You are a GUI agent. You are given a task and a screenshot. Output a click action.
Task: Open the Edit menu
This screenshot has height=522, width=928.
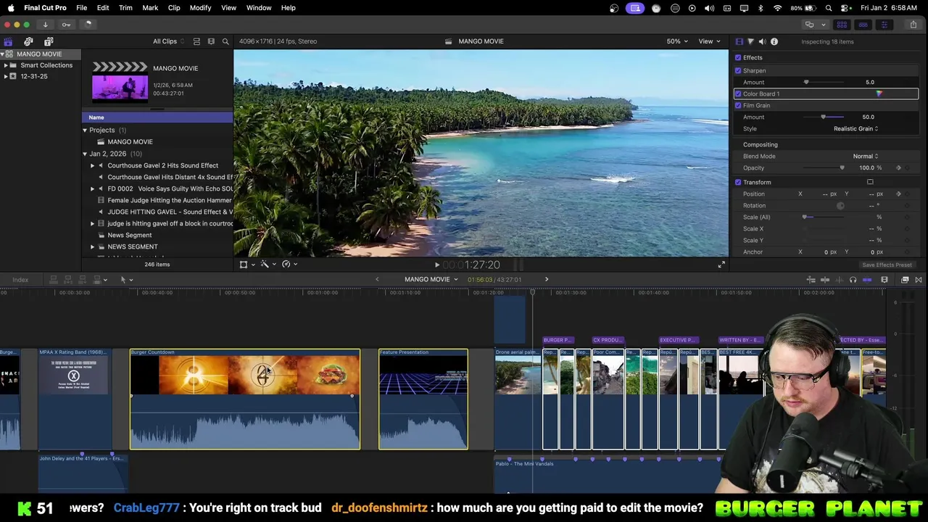[103, 7]
